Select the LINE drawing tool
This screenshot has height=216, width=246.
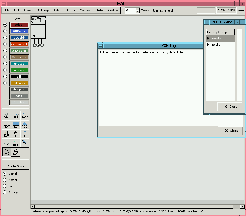(16, 116)
